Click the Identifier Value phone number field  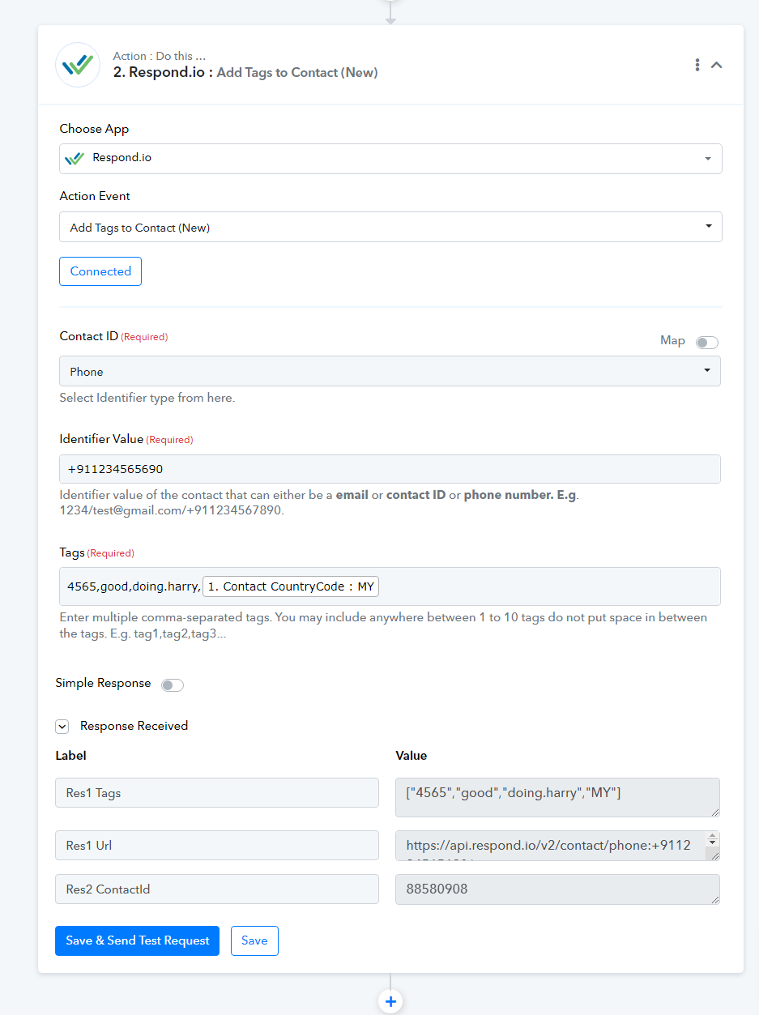[x=390, y=469]
